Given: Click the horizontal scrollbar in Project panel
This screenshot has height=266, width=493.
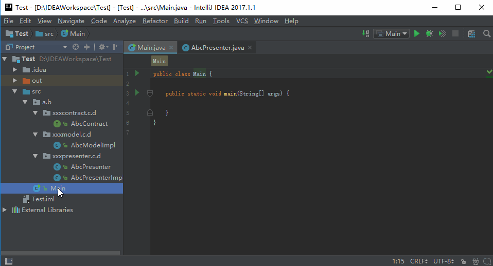Looking at the screenshot, I should (60, 253).
